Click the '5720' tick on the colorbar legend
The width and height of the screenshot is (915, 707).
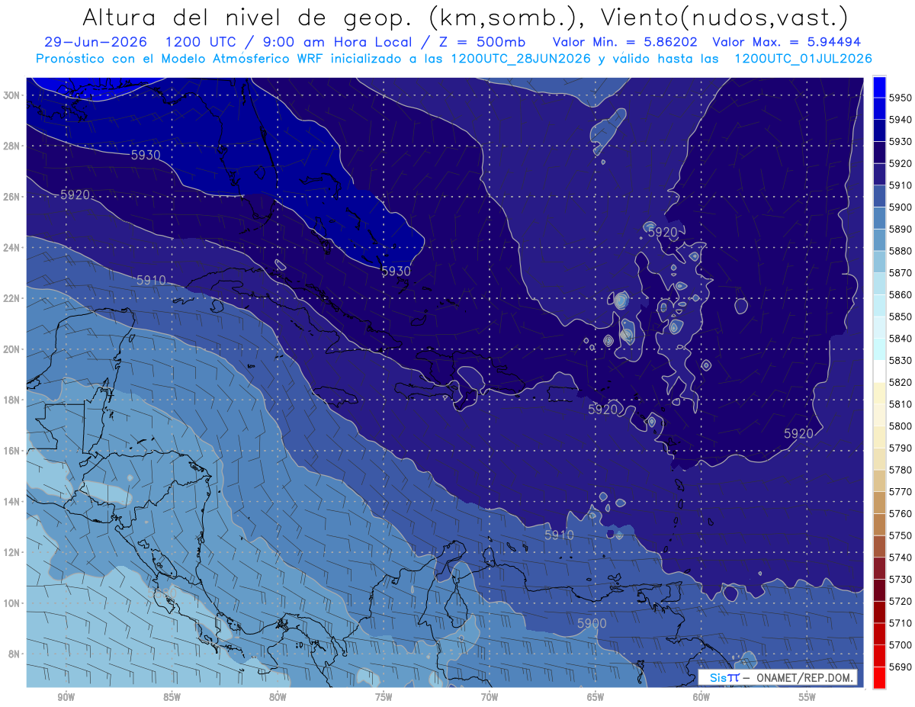tap(900, 601)
